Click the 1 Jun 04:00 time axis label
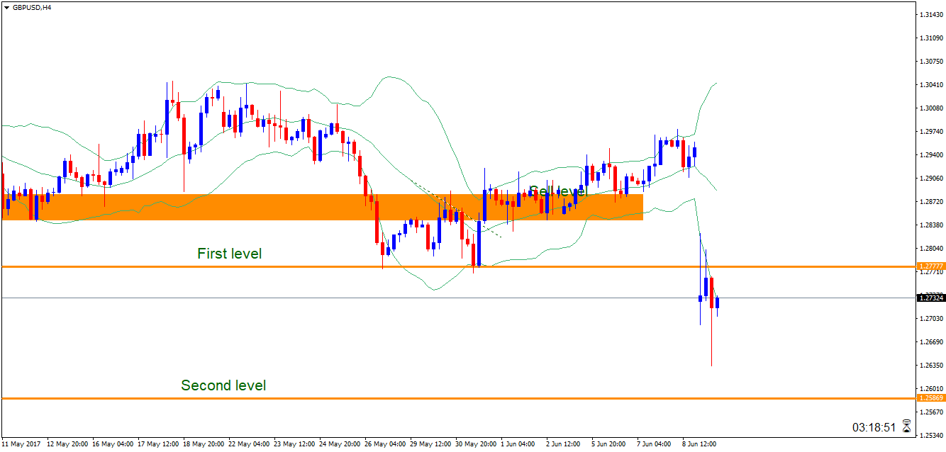Viewport: 946px width, 452px height. coord(518,444)
